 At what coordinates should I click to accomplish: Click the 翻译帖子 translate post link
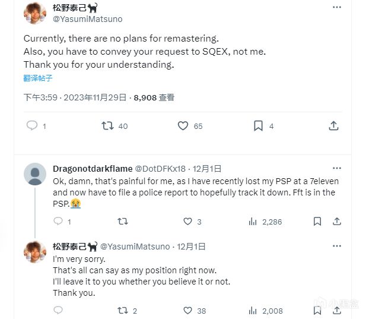point(38,78)
